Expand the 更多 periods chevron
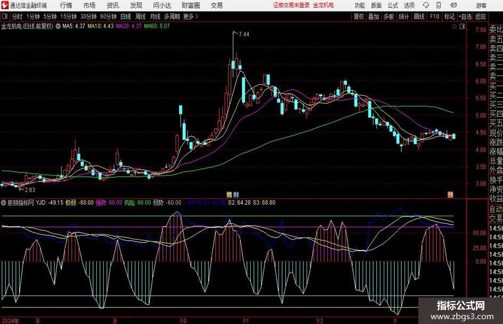503x324 pixels. pos(191,16)
